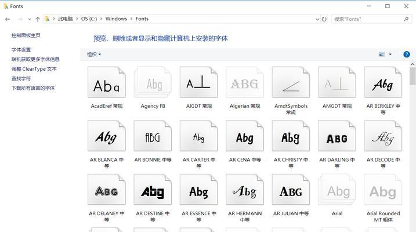The image size is (416, 232).
Task: Go up one folder level
Action: point(38,19)
